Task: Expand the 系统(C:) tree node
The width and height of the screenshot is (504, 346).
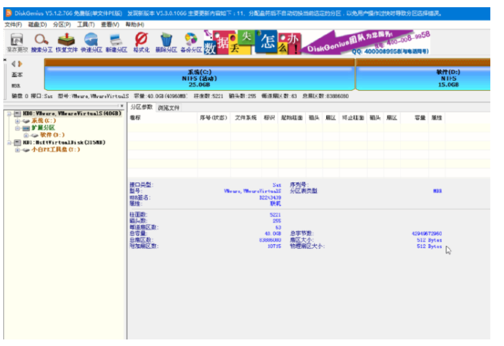Action: pyautogui.click(x=18, y=121)
